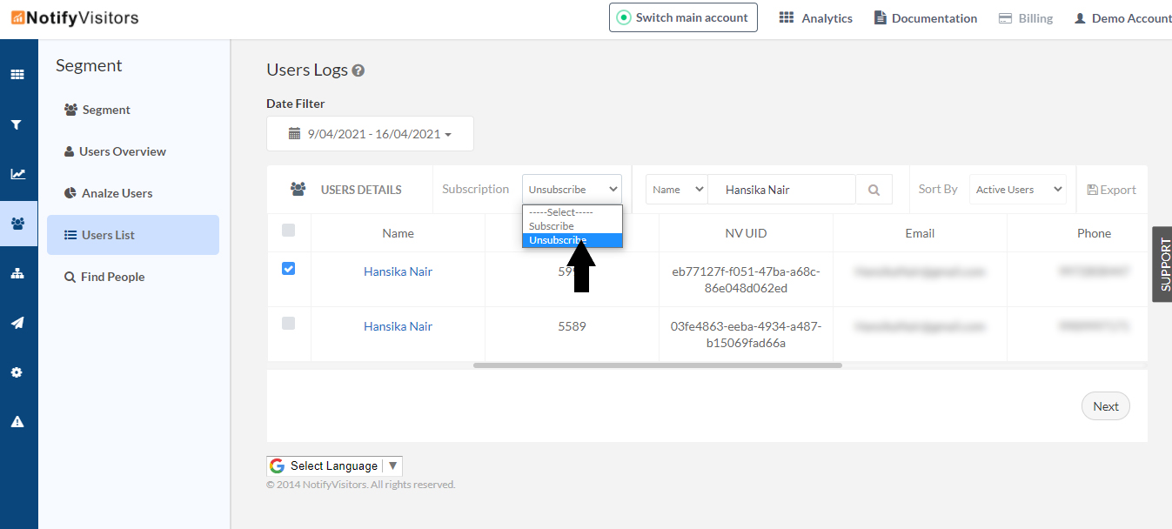This screenshot has height=529, width=1172.
Task: Click the funnel filter icon in sidebar
Action: 17,124
